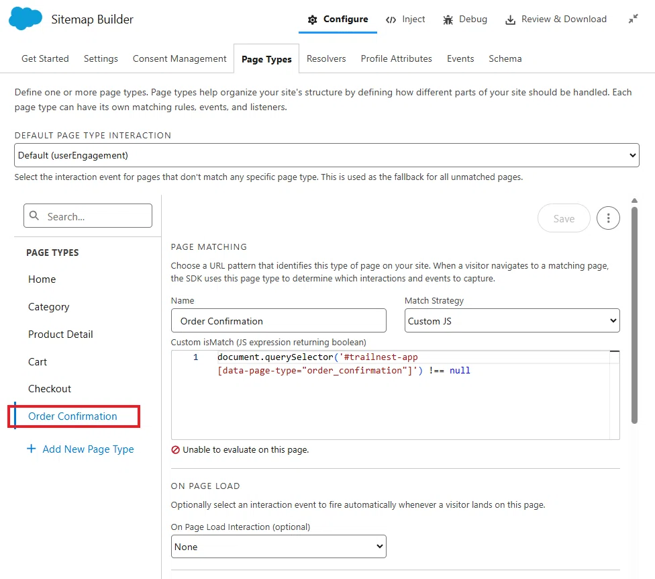Open the three-dot more options menu
The image size is (655, 579).
tap(608, 218)
